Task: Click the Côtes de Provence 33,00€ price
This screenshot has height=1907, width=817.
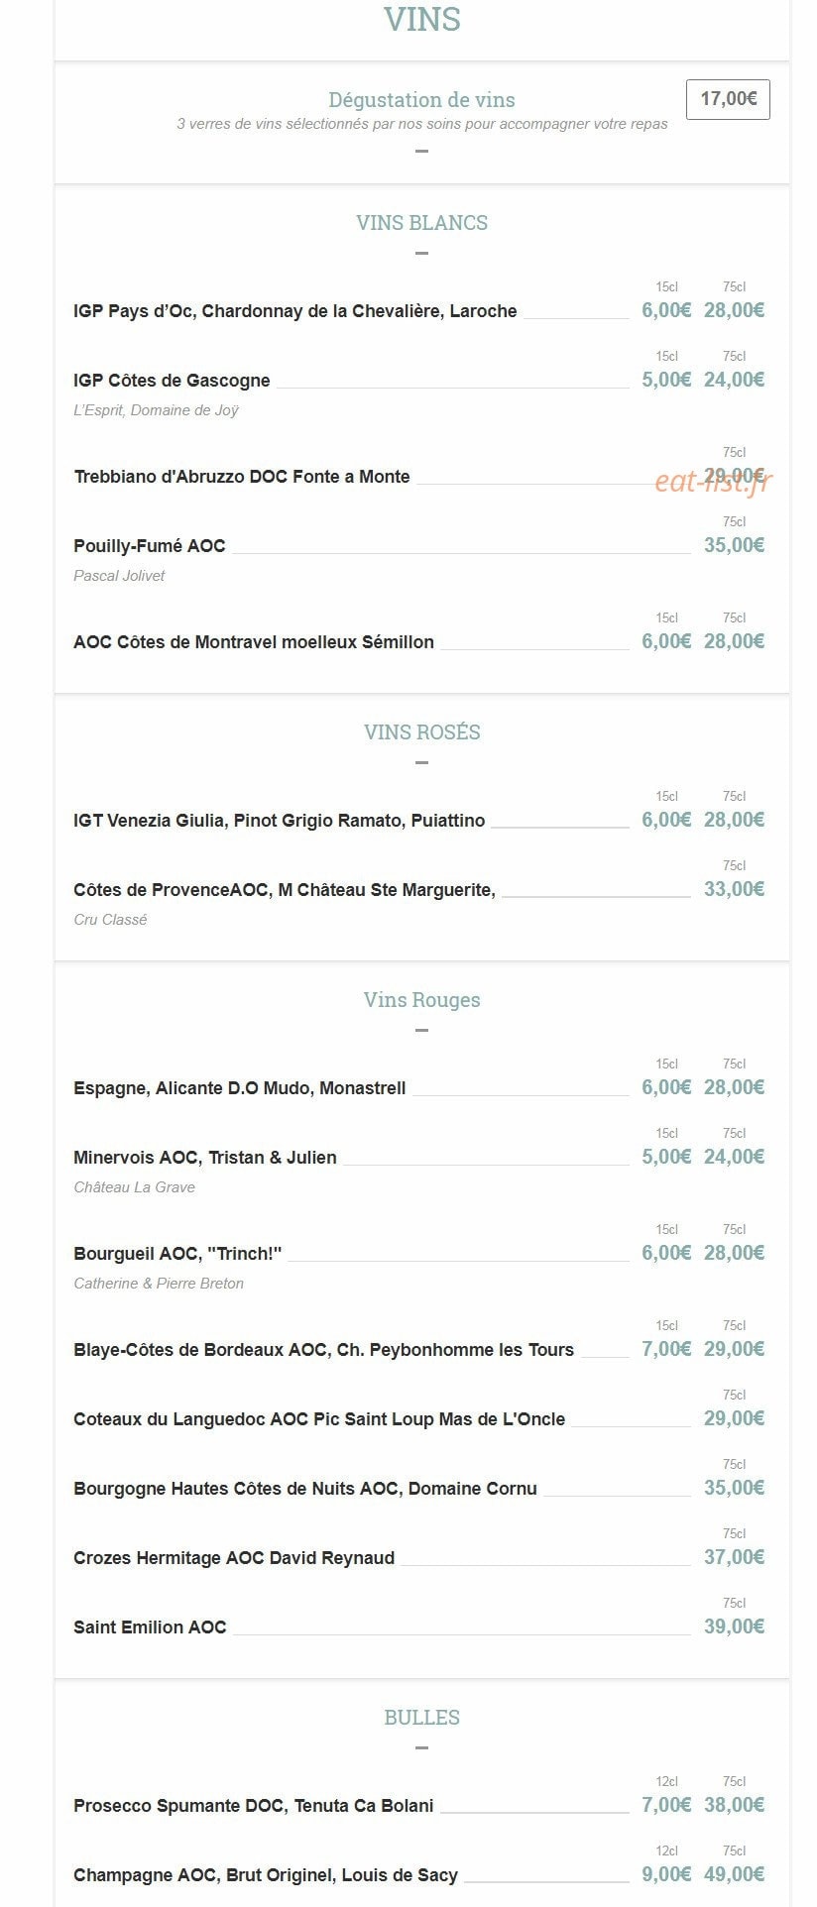Action: pyautogui.click(x=734, y=889)
